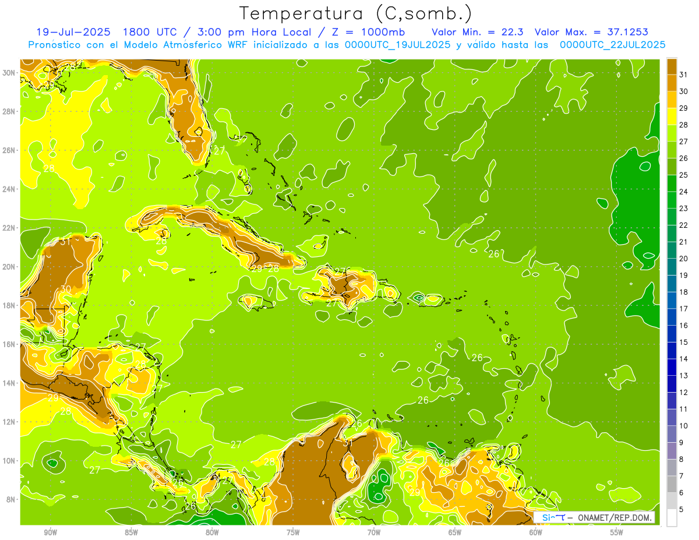Image resolution: width=699 pixels, height=540 pixels.
Task: Click the '20N' latitude axis label
Action: (9, 267)
